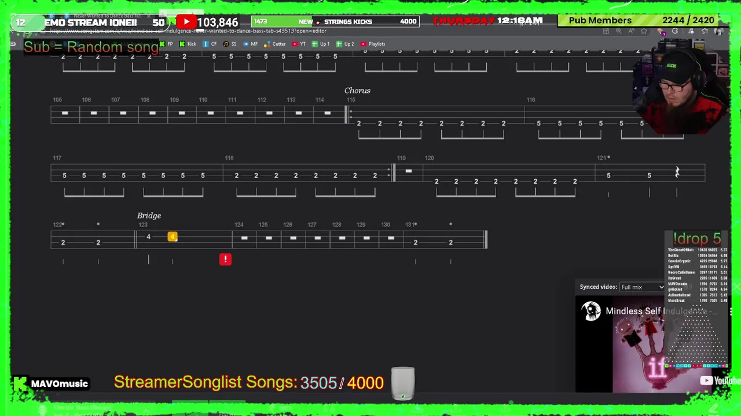
Task: Open the Cutter bookmark
Action: pyautogui.click(x=274, y=44)
